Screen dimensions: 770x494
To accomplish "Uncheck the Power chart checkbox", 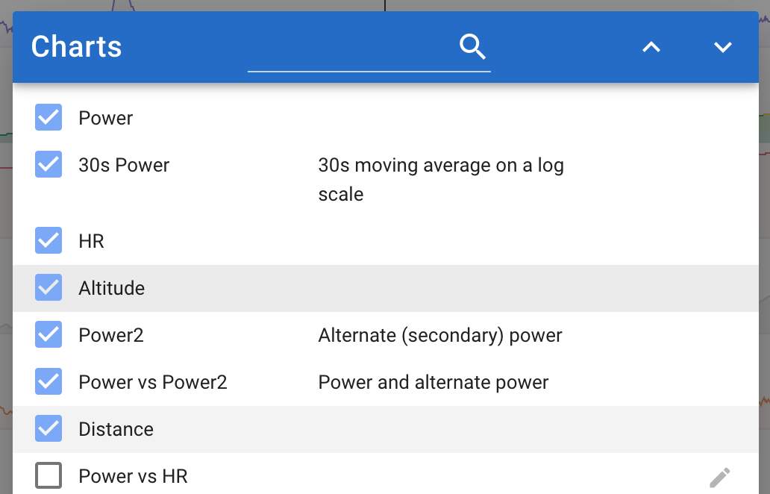I will coord(48,117).
